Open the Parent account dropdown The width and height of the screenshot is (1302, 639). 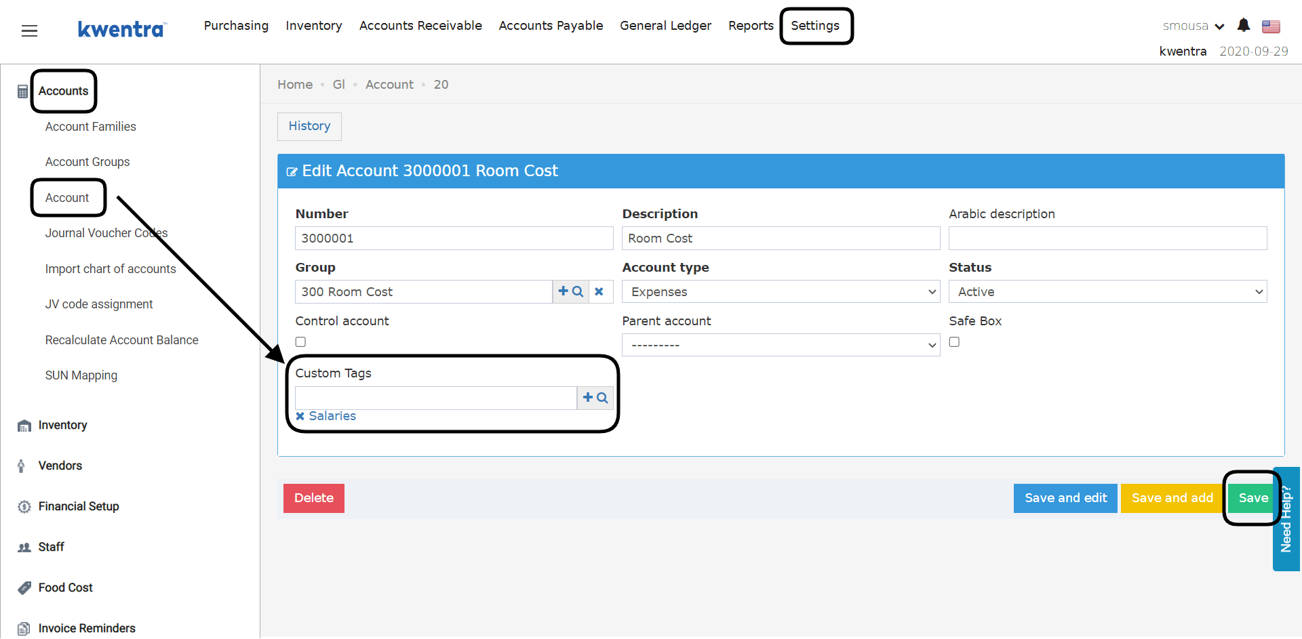click(781, 345)
